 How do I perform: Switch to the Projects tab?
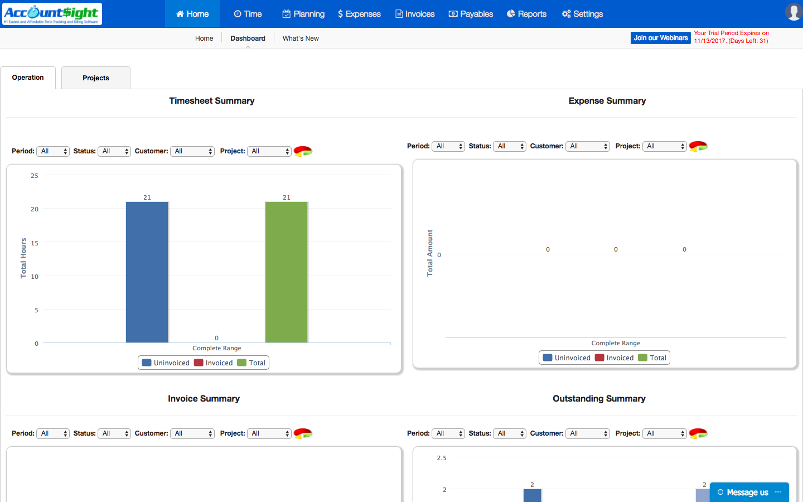coord(96,78)
